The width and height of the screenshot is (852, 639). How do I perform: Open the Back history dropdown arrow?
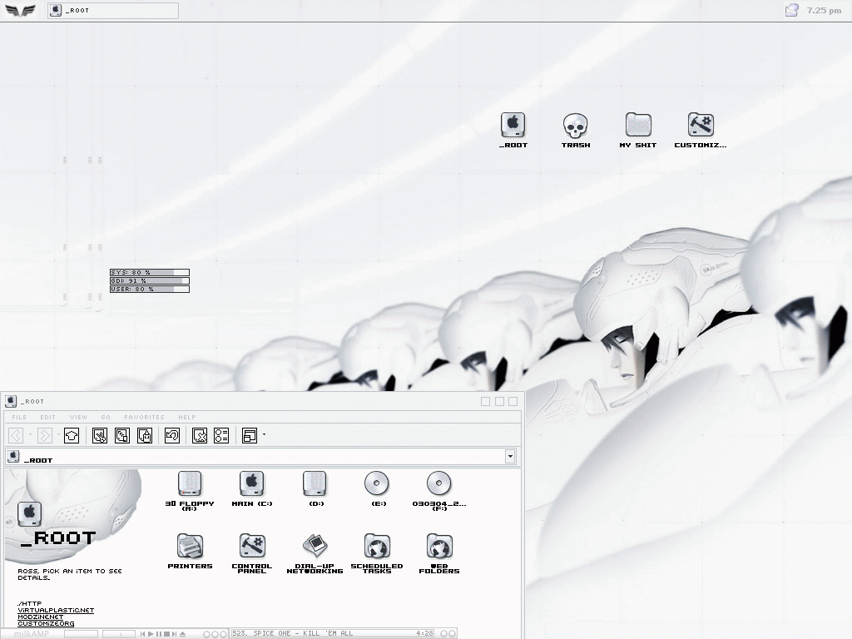pos(31,435)
